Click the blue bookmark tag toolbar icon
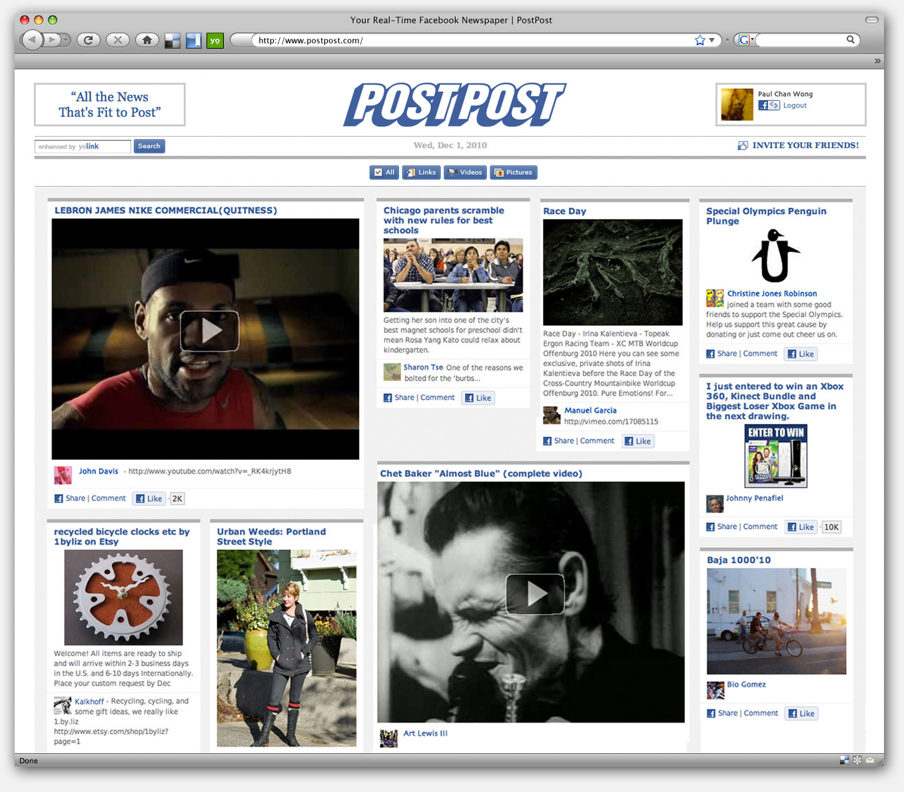 (x=194, y=41)
